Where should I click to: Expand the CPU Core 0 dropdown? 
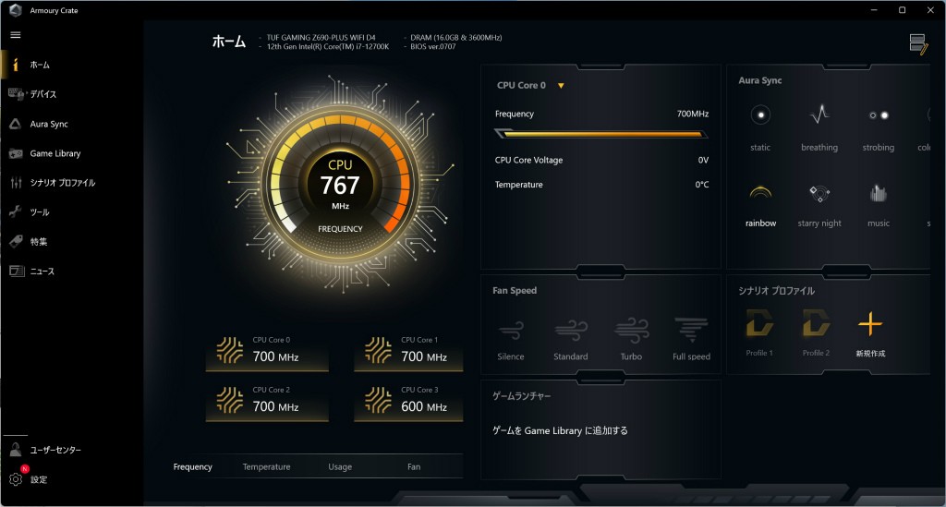click(x=561, y=86)
